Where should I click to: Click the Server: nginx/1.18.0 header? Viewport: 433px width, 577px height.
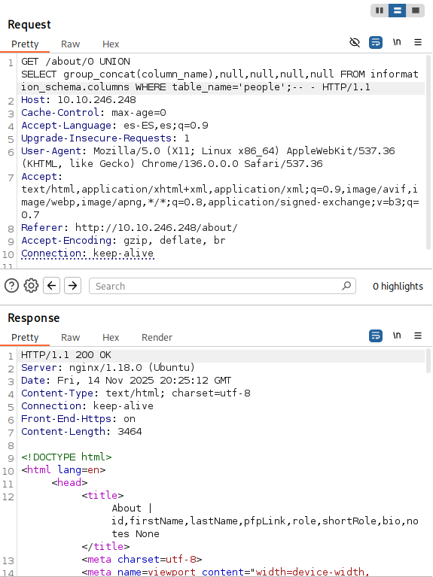(108, 368)
